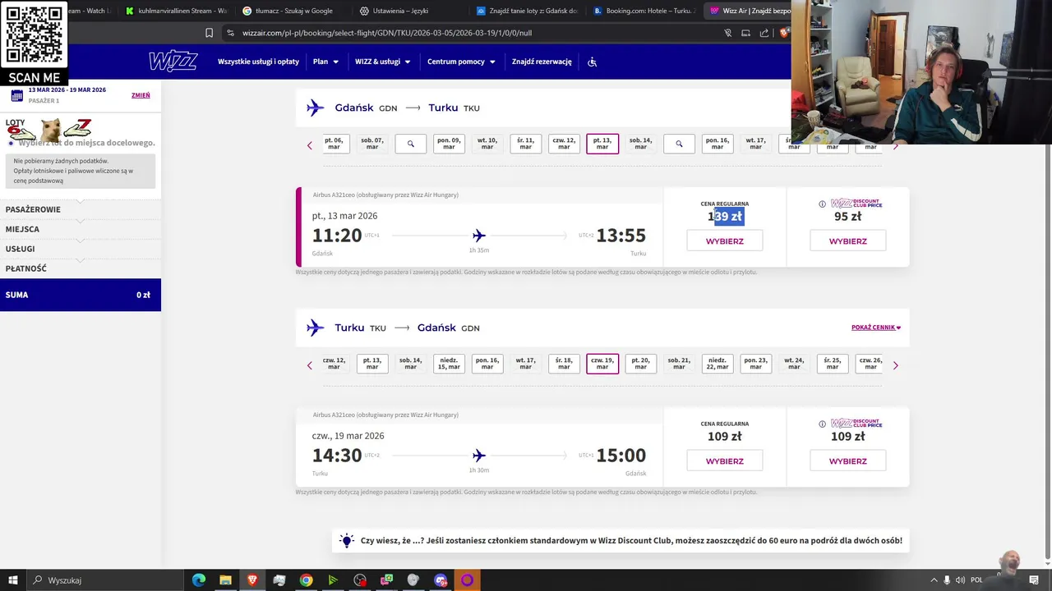Select outbound date pon. 16, mar
Image resolution: width=1052 pixels, height=591 pixels.
[717, 144]
